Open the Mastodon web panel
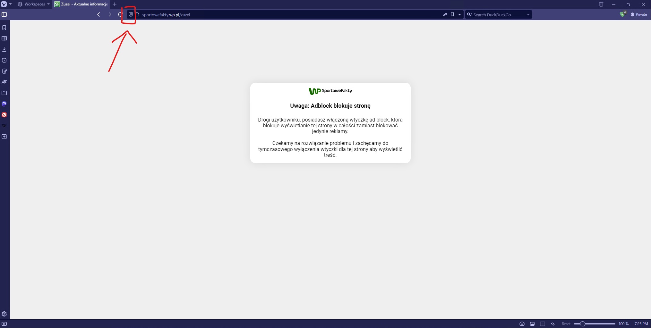651x328 pixels. (x=4, y=104)
